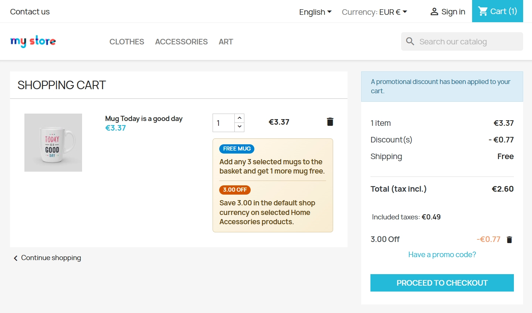The width and height of the screenshot is (532, 313).
Task: Click Contact us
Action: click(30, 11)
